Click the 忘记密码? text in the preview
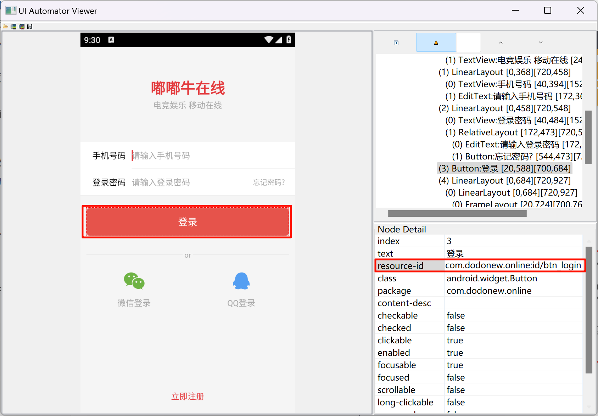 pos(269,182)
